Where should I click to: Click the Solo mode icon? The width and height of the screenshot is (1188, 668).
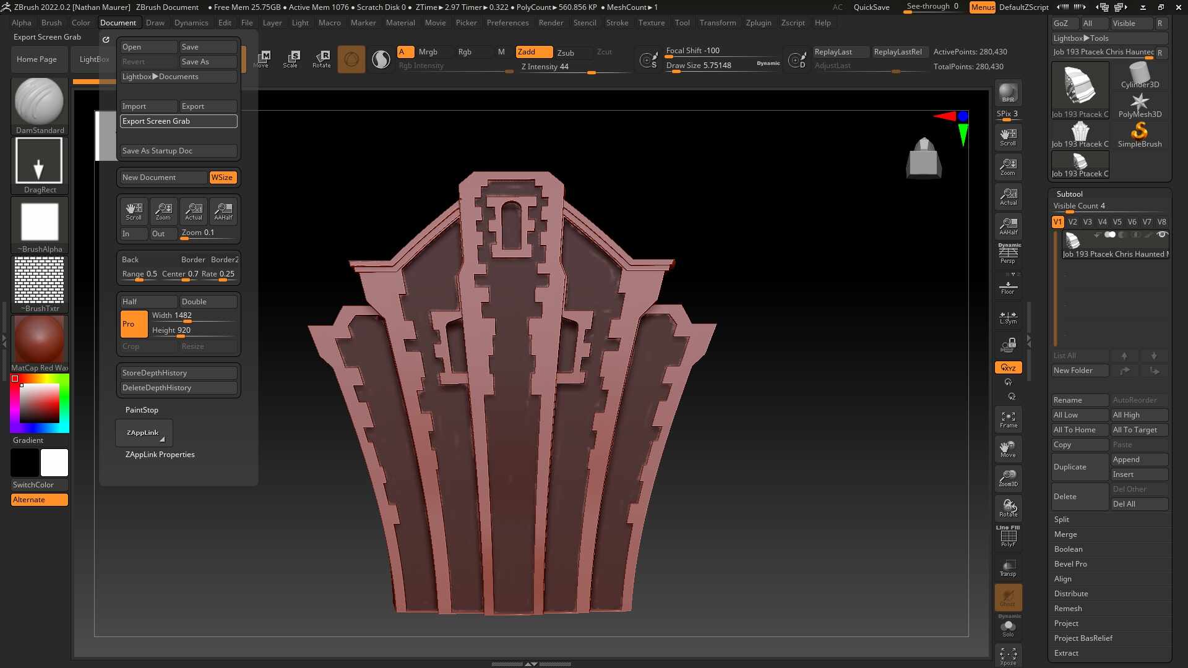tap(1008, 627)
